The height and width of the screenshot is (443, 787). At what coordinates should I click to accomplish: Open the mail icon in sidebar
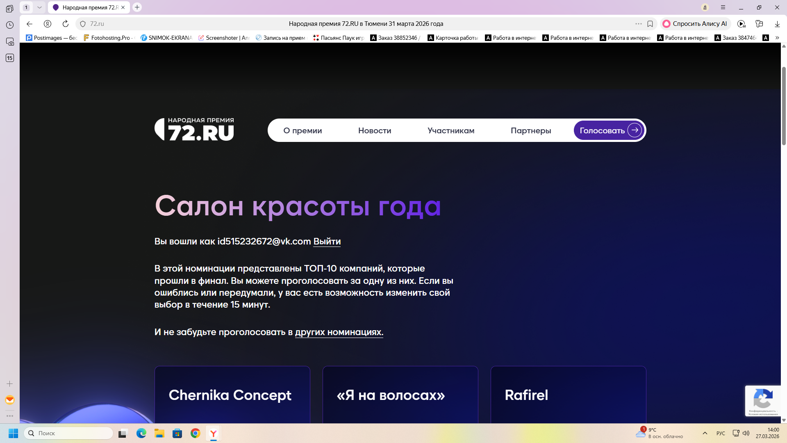10,400
